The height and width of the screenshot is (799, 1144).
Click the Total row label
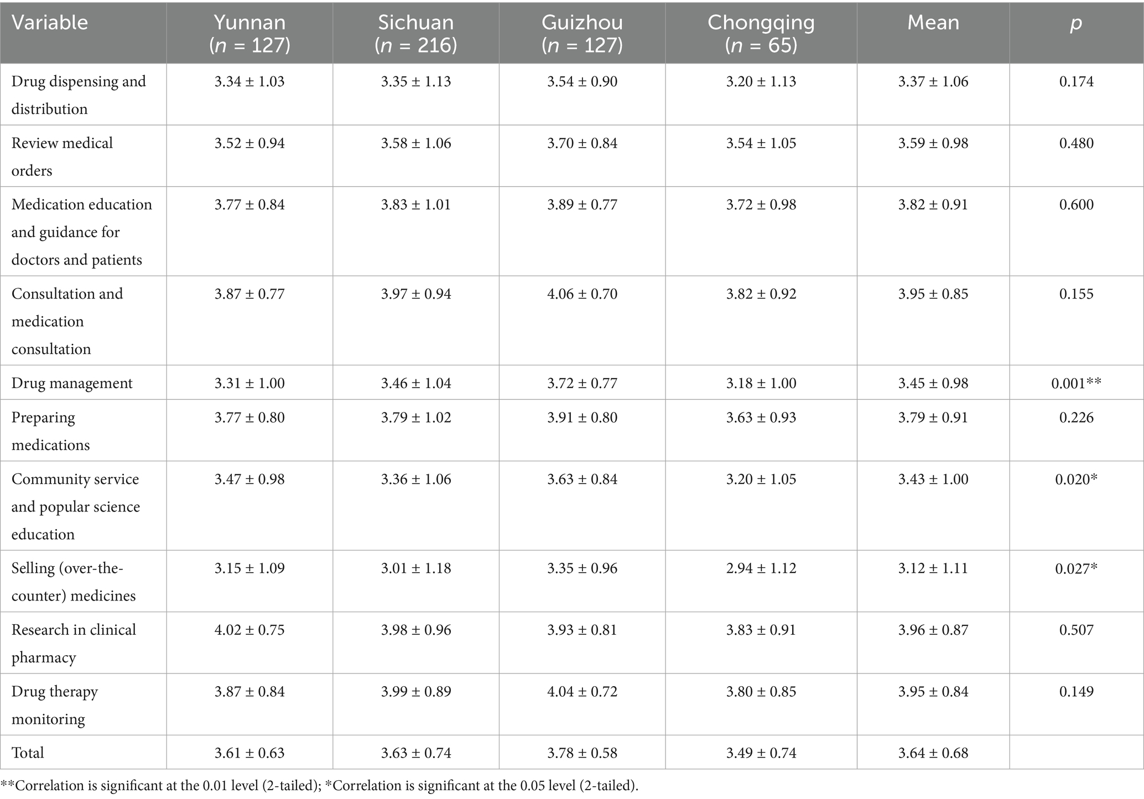coord(28,753)
